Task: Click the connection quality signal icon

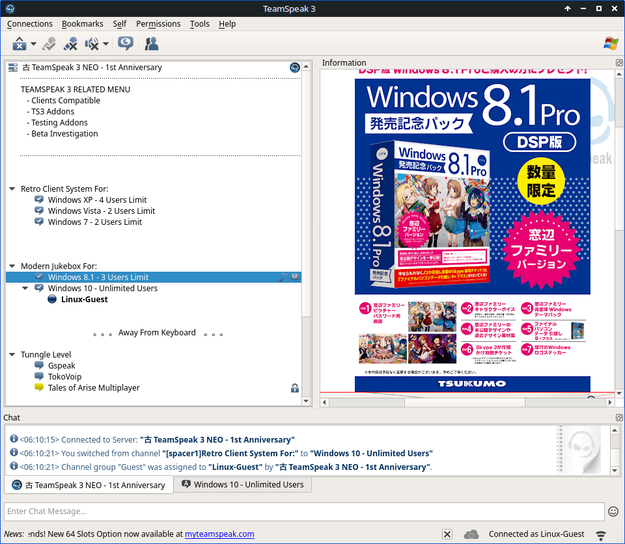Action: pos(601,535)
